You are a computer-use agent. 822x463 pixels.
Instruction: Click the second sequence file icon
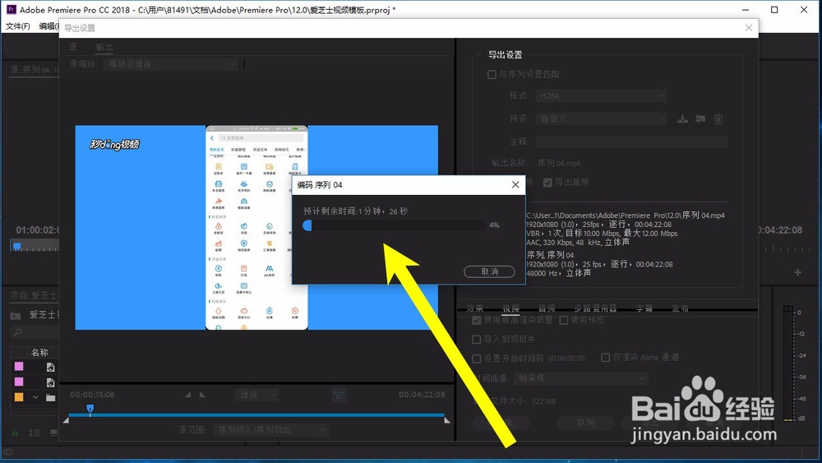[x=50, y=382]
